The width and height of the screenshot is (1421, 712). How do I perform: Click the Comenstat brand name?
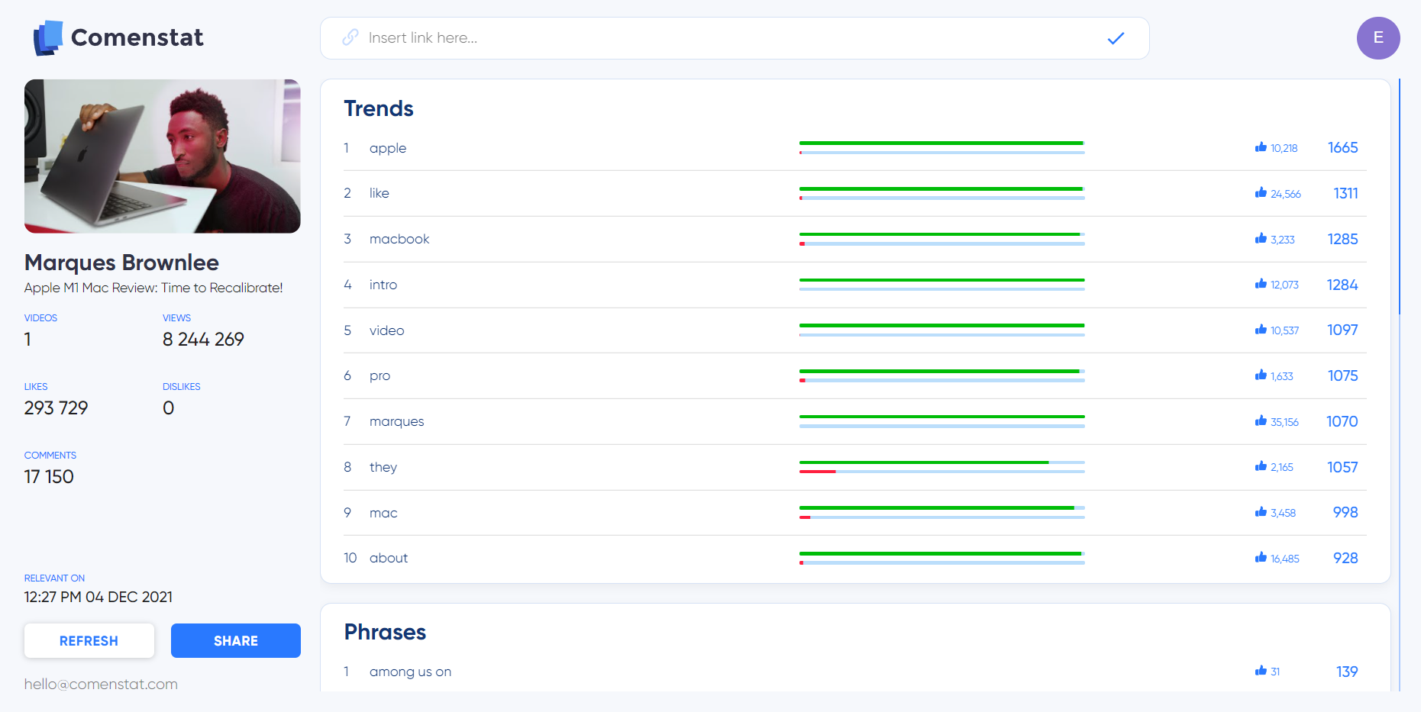click(137, 37)
